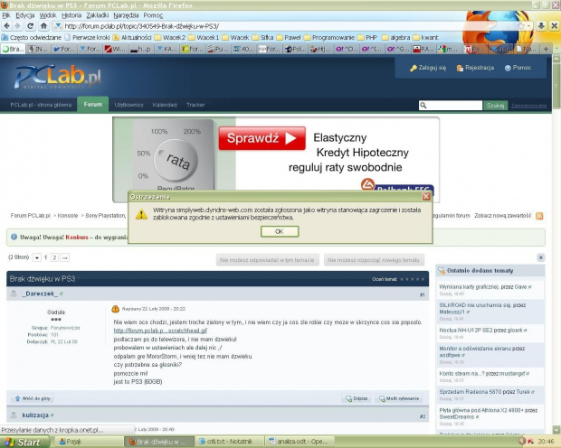Go to the next page arrow

click(x=65, y=257)
